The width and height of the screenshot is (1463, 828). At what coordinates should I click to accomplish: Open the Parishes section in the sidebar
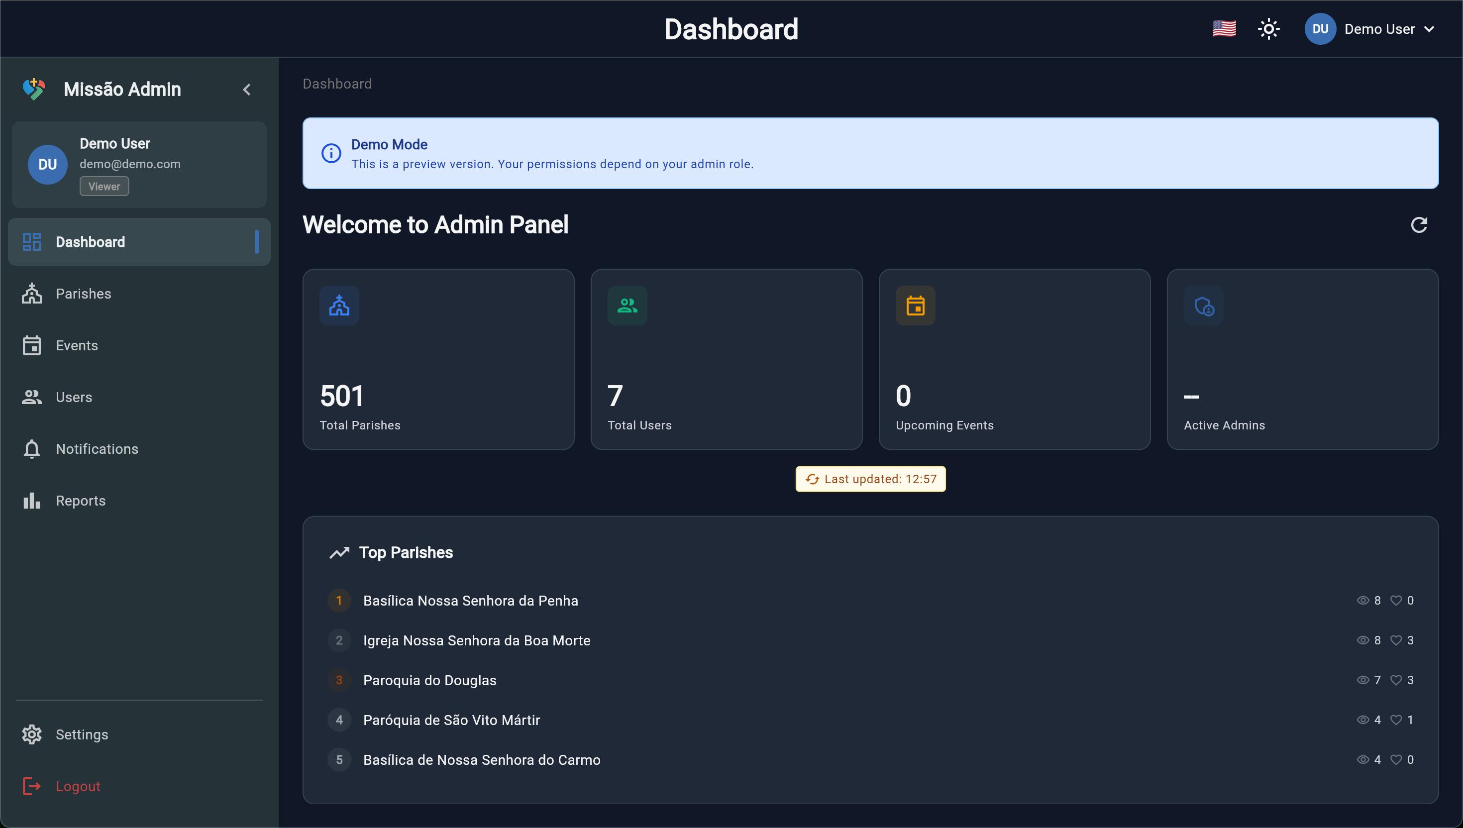[x=84, y=294]
